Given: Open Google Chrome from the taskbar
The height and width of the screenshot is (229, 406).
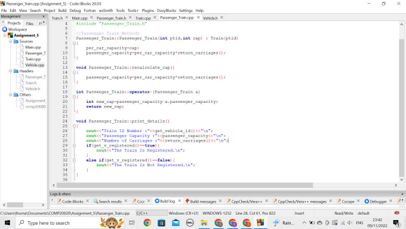Looking at the screenshot, I should (x=147, y=223).
